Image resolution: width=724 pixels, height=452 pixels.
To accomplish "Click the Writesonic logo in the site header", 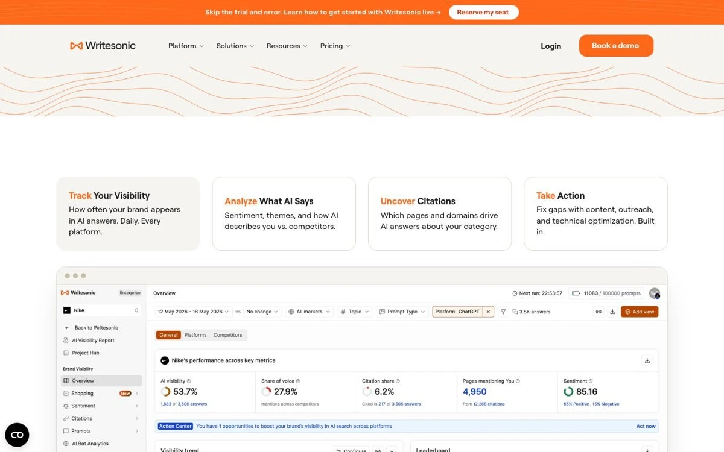I will 103,46.
